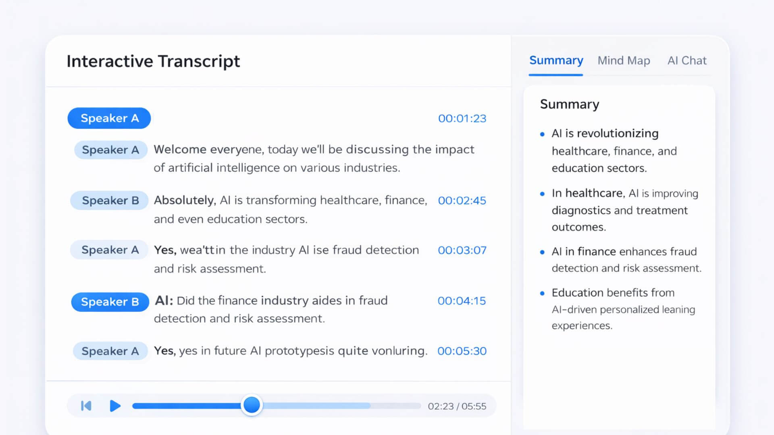Select Speaker B tag beside "Absolutely" line

click(110, 201)
